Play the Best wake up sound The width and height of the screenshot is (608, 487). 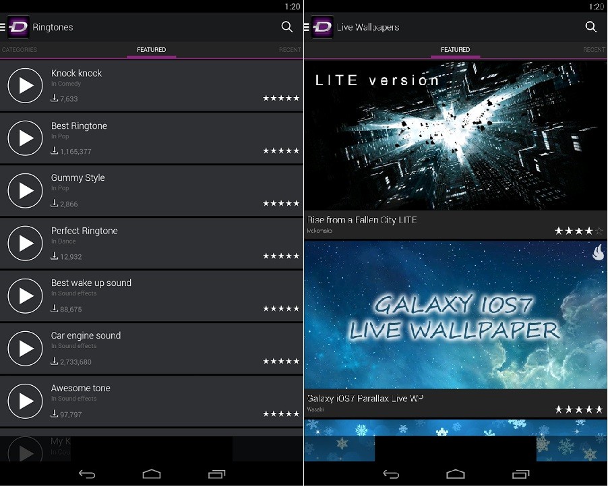(x=25, y=296)
